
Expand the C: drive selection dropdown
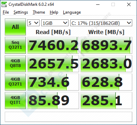click(x=101, y=23)
